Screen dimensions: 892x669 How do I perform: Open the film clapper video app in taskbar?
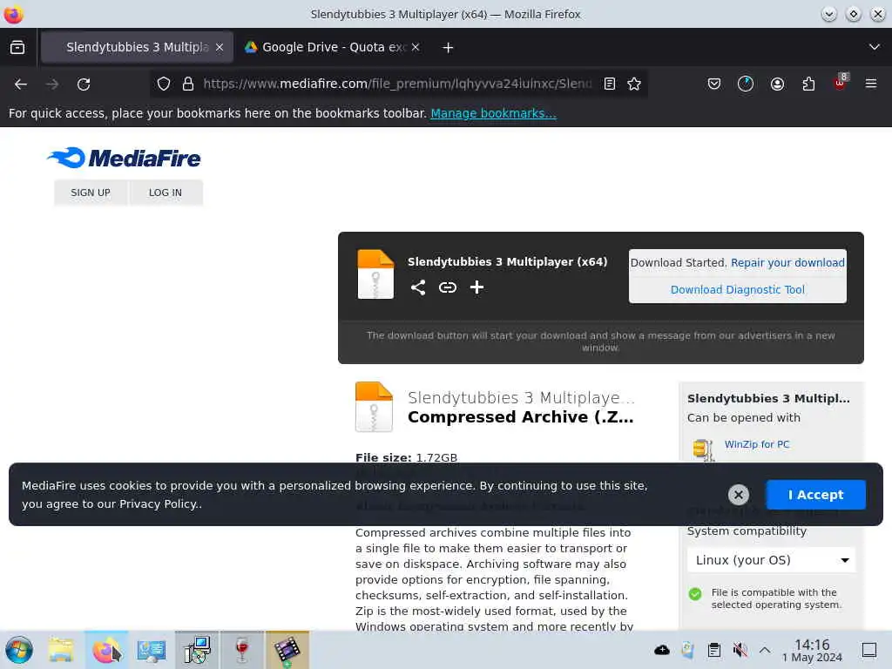pos(287,650)
